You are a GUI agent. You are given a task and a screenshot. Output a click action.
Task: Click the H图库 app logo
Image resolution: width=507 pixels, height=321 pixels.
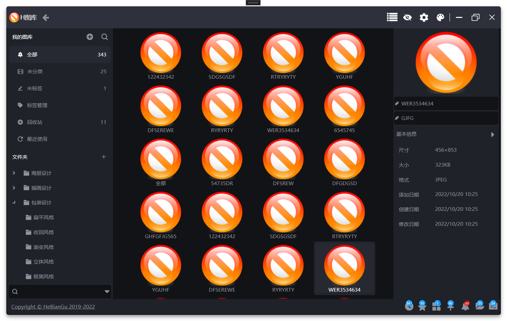coord(14,17)
